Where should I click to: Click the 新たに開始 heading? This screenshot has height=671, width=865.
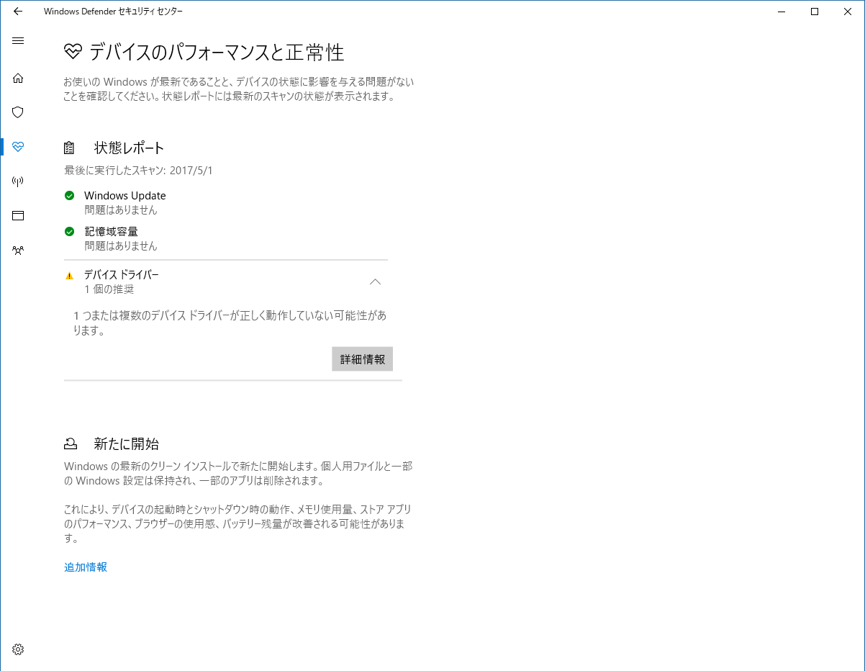pos(127,443)
